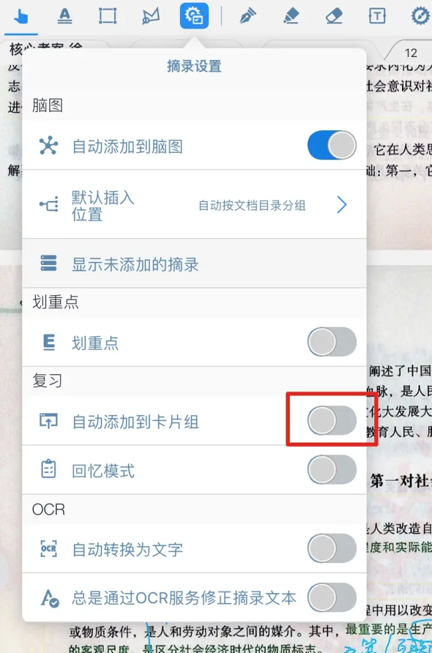
Task: Expand the 默认插入位置 chevron arrow
Action: pos(341,204)
